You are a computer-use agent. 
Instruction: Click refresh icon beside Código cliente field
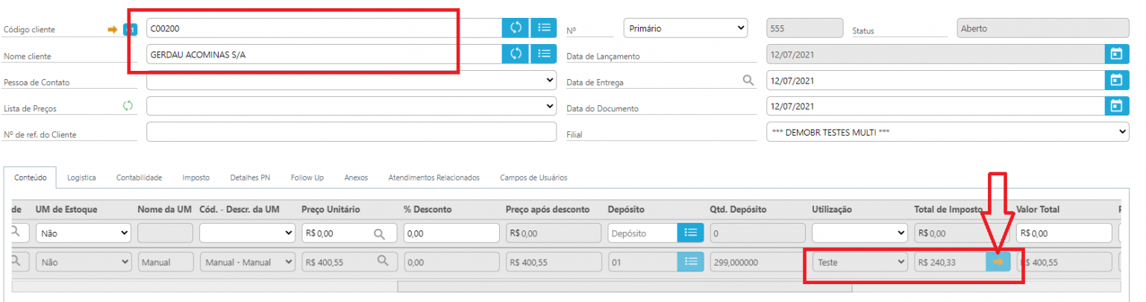pyautogui.click(x=515, y=28)
